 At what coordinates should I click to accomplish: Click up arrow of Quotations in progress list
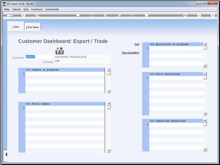pyautogui.click(x=205, y=44)
